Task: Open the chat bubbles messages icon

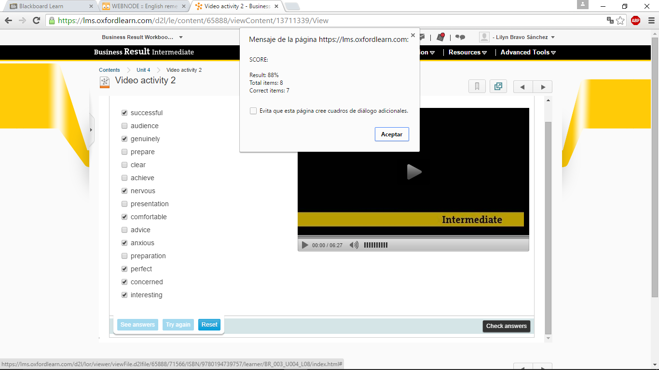Action: [x=460, y=37]
